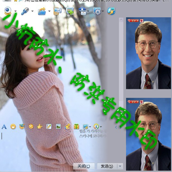Open the globe application icon

111,11
